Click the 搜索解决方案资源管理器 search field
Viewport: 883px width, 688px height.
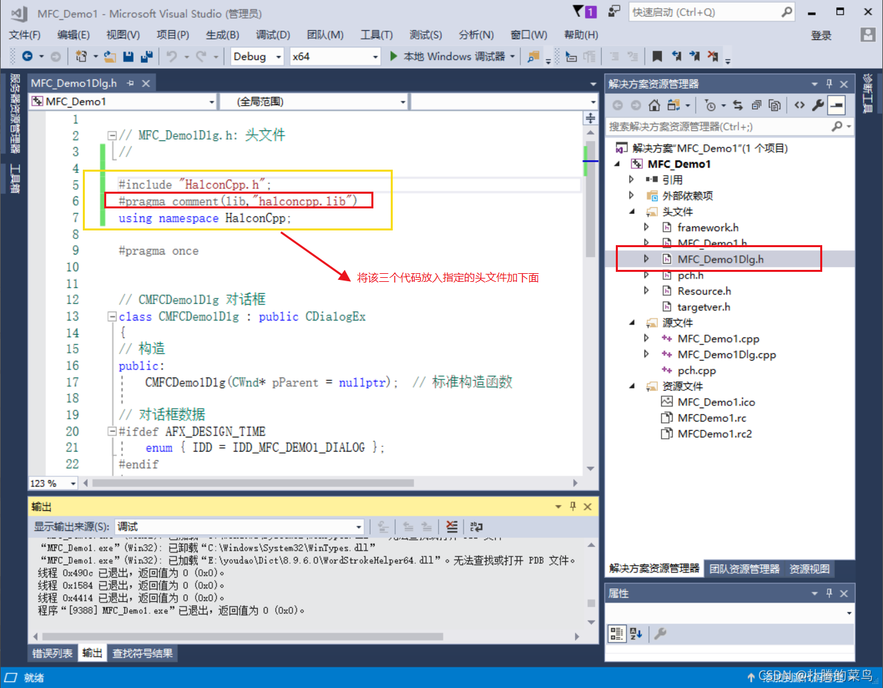click(x=718, y=126)
